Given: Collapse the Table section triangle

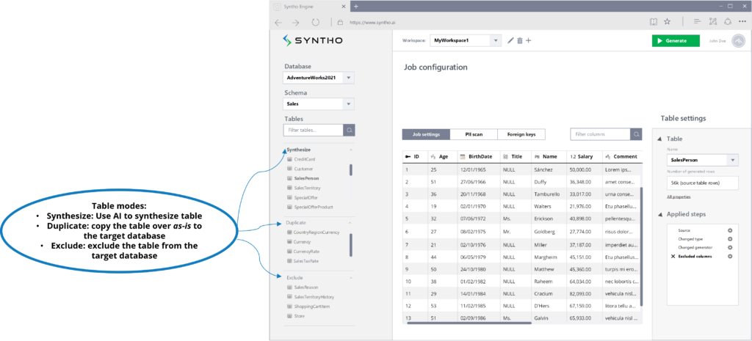Looking at the screenshot, I should pyautogui.click(x=659, y=139).
